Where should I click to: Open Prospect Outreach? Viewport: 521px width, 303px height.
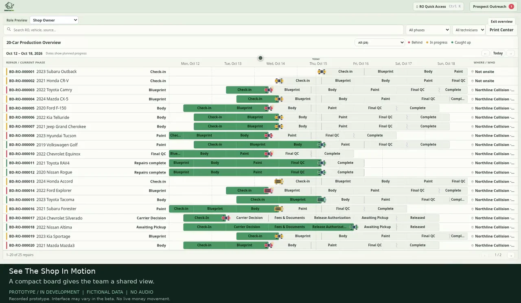click(493, 7)
